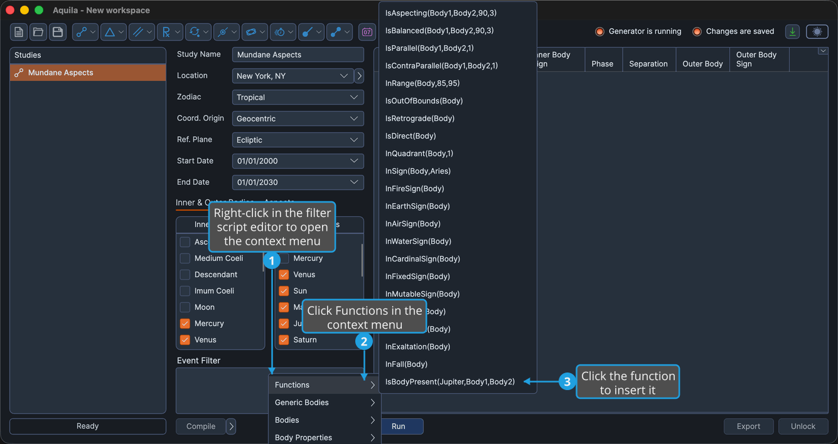Check the Descendant checkbox
Image resolution: width=838 pixels, height=444 pixels.
tap(185, 275)
